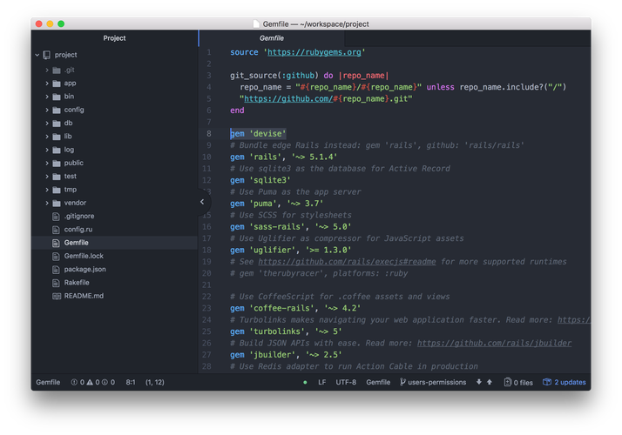Click the linter error count icon

pos(75,382)
